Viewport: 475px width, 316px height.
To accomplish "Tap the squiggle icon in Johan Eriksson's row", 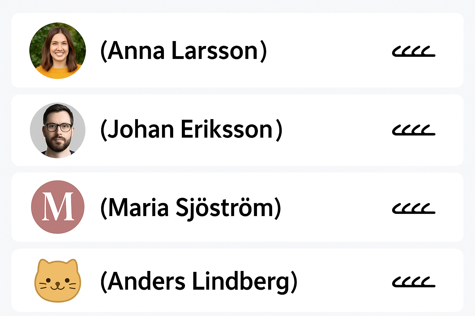I will (x=413, y=130).
